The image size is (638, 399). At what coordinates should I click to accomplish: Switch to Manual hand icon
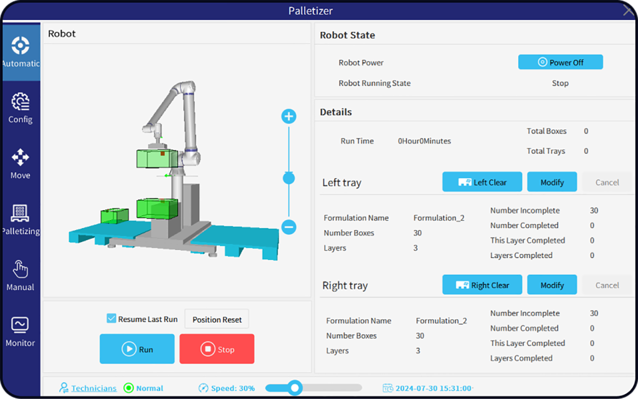21,270
